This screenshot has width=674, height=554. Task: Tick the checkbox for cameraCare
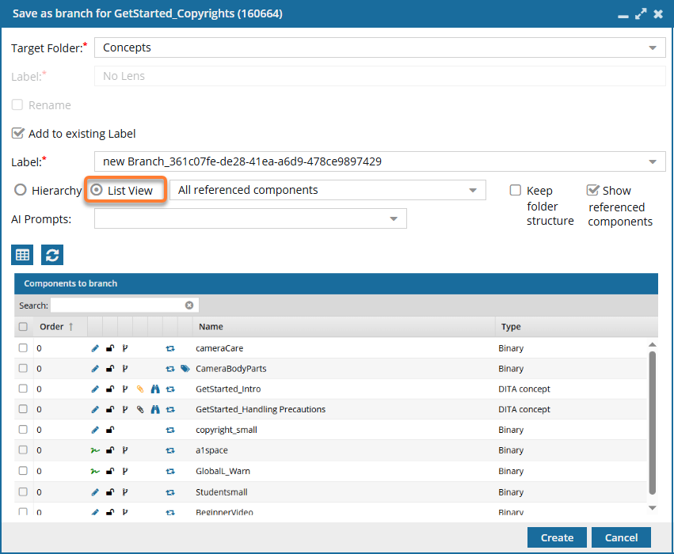[23, 348]
